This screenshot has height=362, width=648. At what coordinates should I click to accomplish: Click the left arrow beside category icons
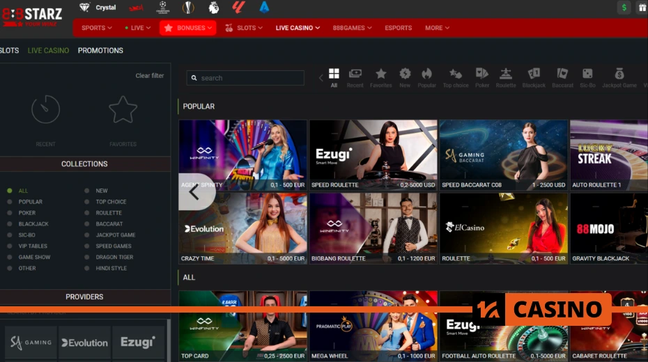(321, 77)
